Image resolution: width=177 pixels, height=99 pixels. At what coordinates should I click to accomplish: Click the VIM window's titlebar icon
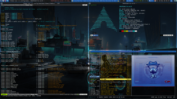2,4
